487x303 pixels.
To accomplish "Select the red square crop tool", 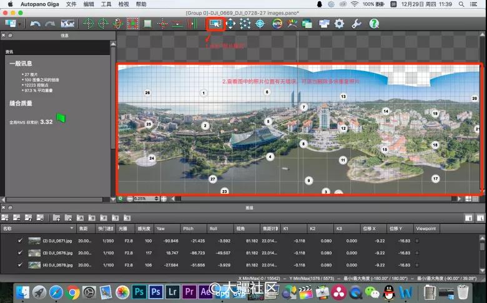I will 132,24.
